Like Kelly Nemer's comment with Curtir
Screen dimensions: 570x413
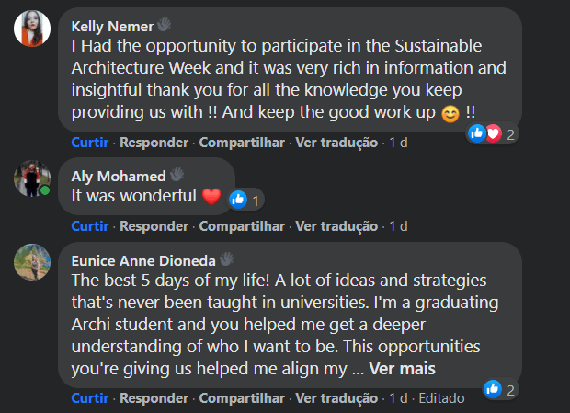(x=89, y=143)
